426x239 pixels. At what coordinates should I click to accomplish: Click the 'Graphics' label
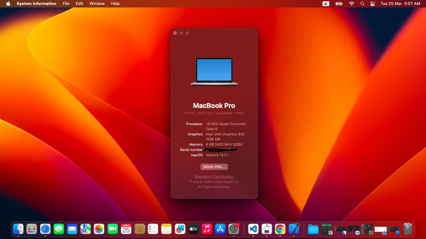pyautogui.click(x=196, y=134)
